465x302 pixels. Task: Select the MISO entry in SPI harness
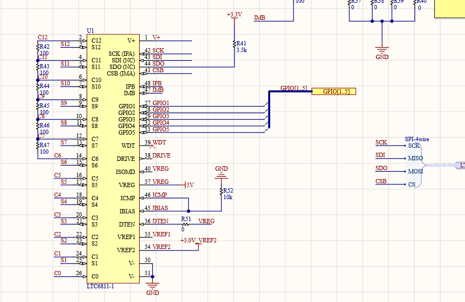(x=414, y=158)
